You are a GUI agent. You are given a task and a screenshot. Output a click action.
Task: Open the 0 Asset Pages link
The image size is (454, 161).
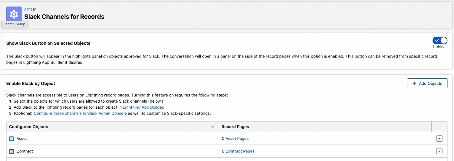point(235,139)
